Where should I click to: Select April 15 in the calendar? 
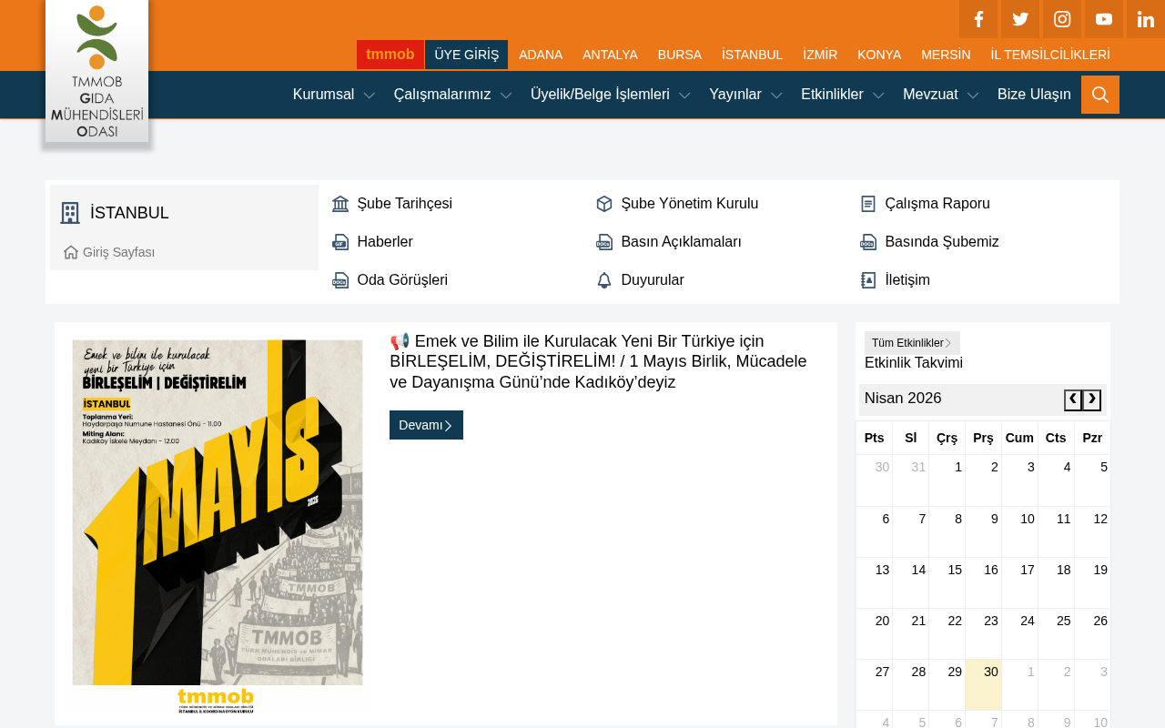(947, 582)
